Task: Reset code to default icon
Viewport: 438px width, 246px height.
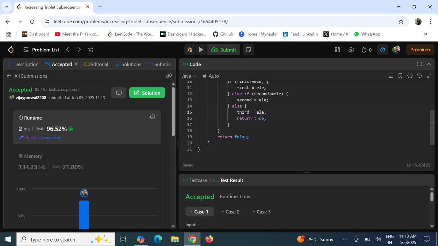Action: [419, 76]
